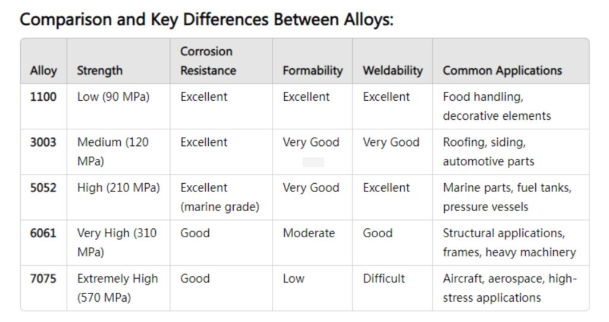Select the Common Applications header
Viewport: 609px width, 322px height.
[x=502, y=71]
